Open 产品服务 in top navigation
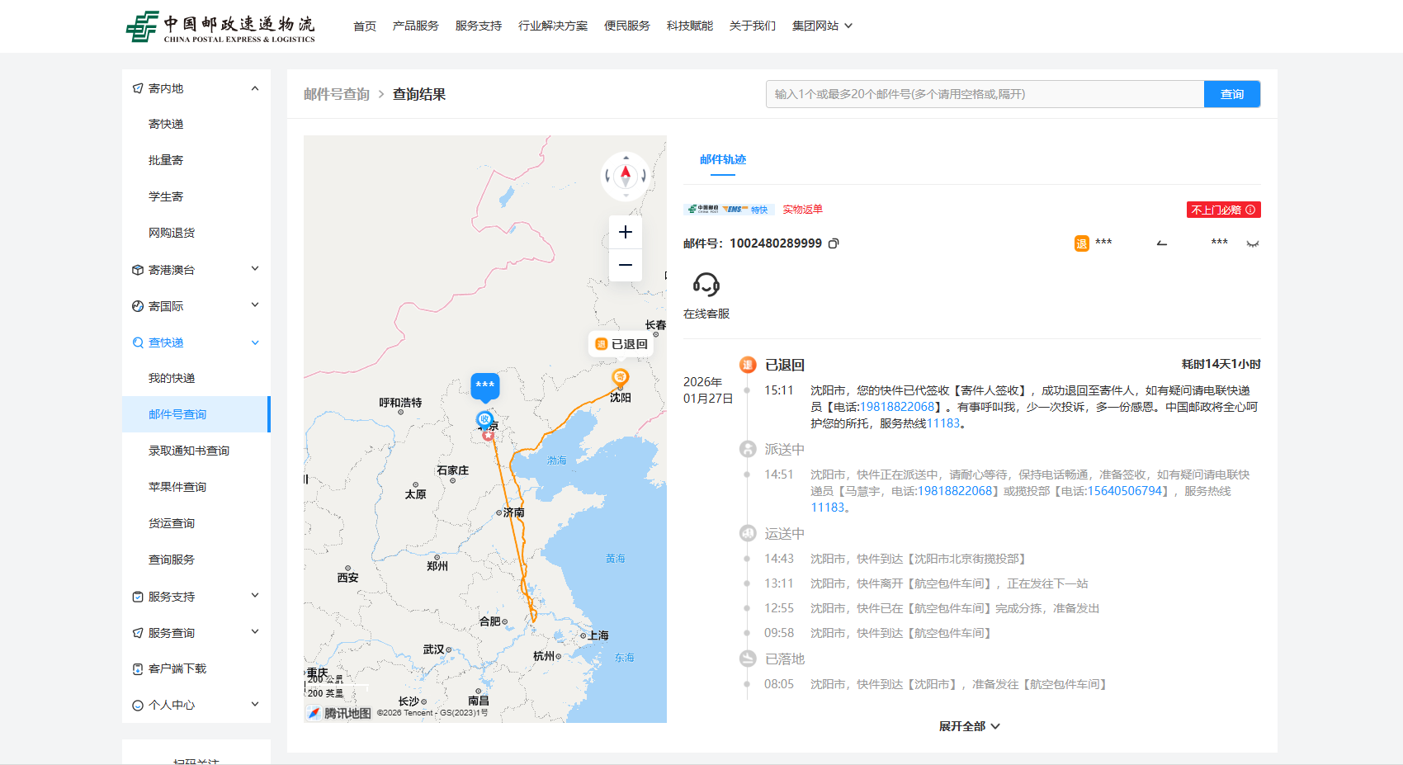1403x765 pixels. pos(415,26)
